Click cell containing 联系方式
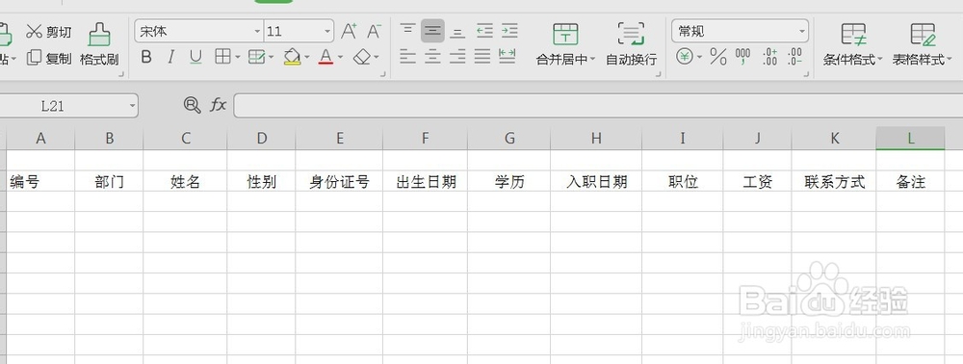 834,182
